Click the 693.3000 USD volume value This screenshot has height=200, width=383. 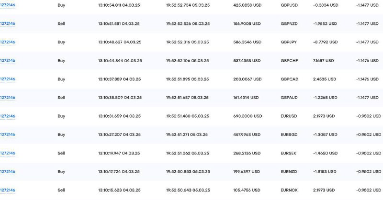248,116
